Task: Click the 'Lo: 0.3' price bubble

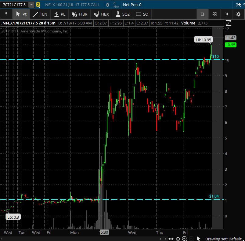Action: point(13,217)
